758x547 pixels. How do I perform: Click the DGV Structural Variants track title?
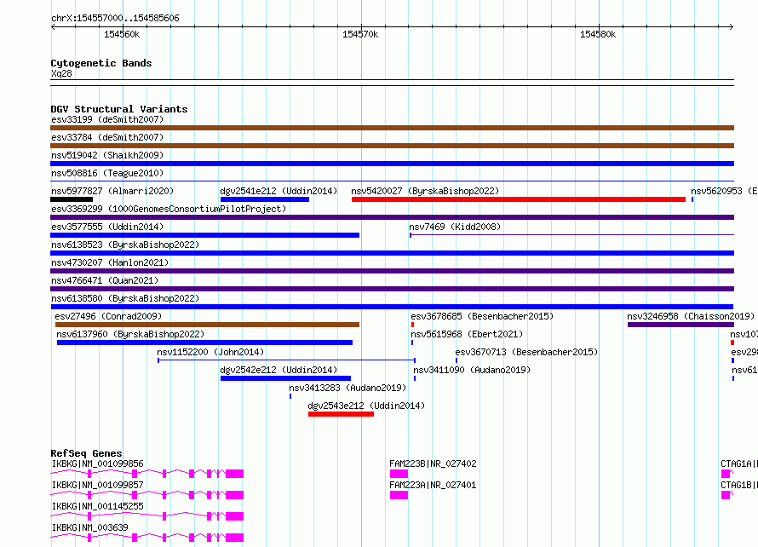[x=119, y=109]
